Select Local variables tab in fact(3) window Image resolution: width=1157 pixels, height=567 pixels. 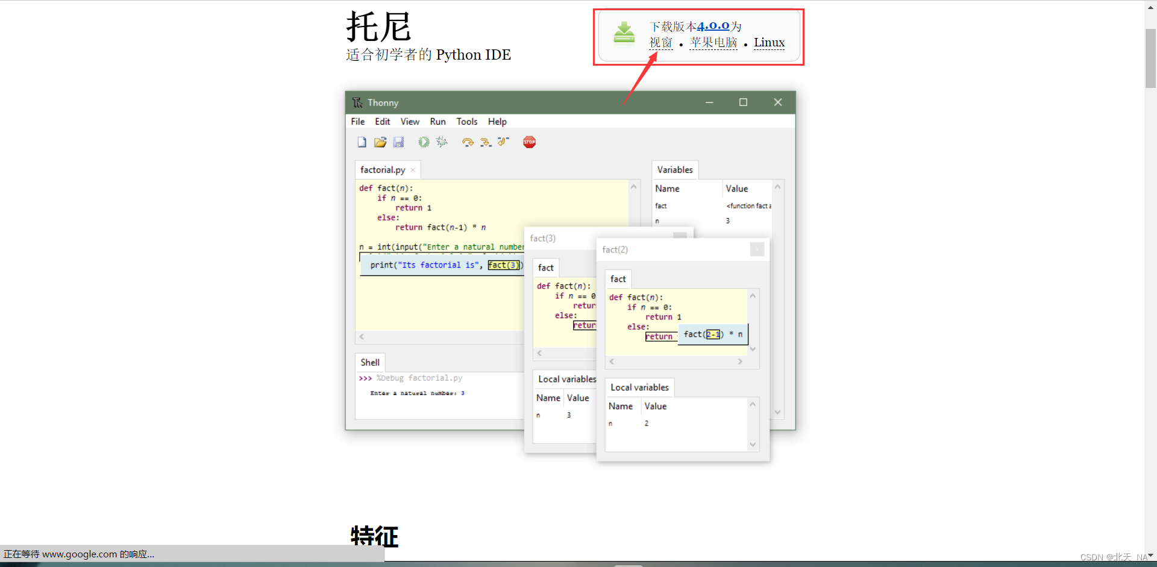point(566,379)
